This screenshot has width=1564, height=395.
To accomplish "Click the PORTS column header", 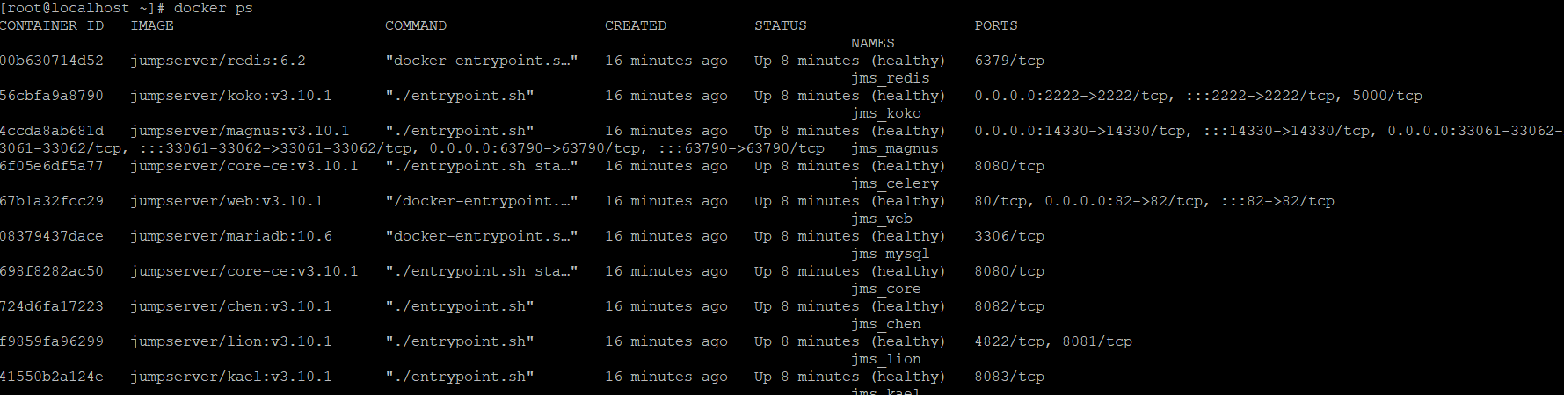I will 996,25.
